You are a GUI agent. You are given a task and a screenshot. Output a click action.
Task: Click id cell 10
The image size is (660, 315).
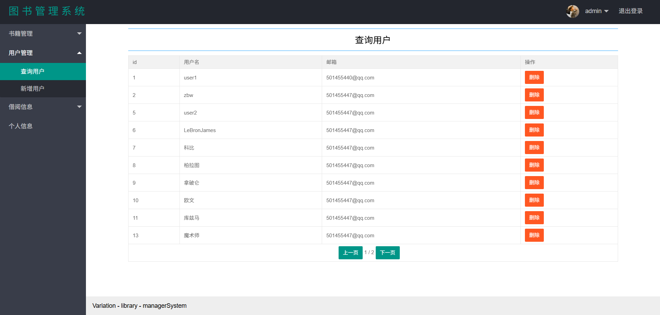[154, 200]
